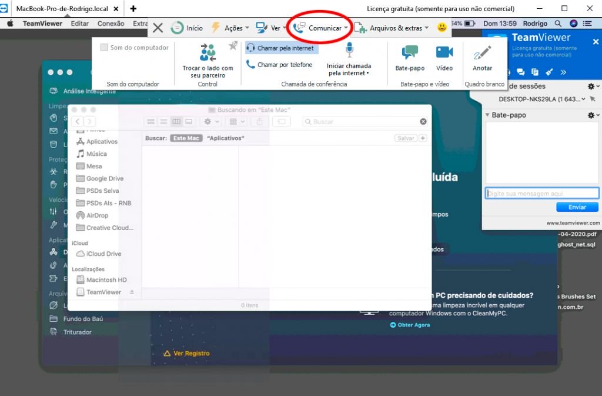Viewport: 602px width, 396px height.
Task: Go to Início in the session toolbar
Action: tap(186, 28)
